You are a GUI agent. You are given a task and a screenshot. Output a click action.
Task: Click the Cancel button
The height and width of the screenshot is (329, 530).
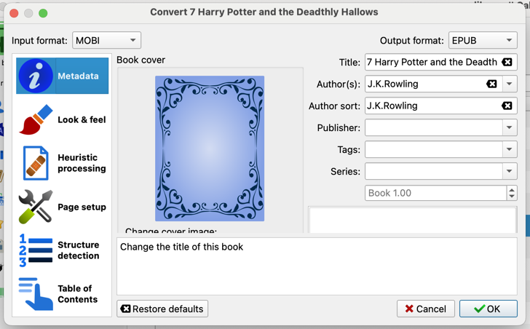[x=426, y=309]
